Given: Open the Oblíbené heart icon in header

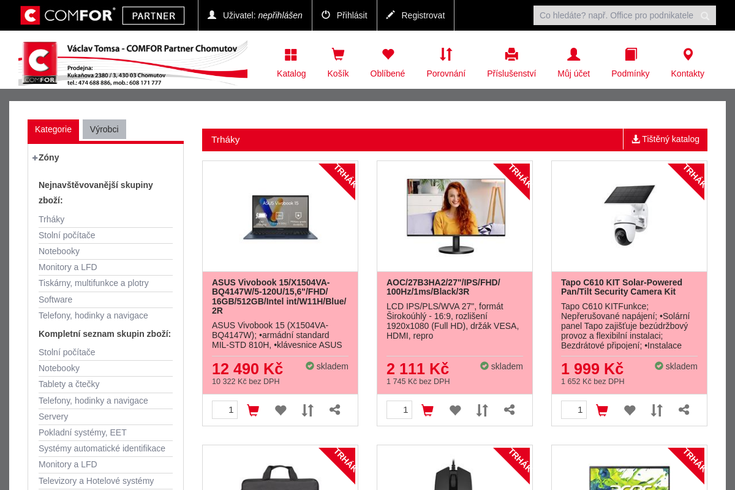Looking at the screenshot, I should tap(388, 55).
